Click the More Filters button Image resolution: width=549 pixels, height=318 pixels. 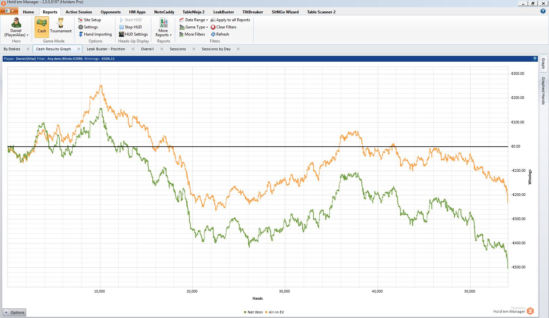pyautogui.click(x=192, y=34)
